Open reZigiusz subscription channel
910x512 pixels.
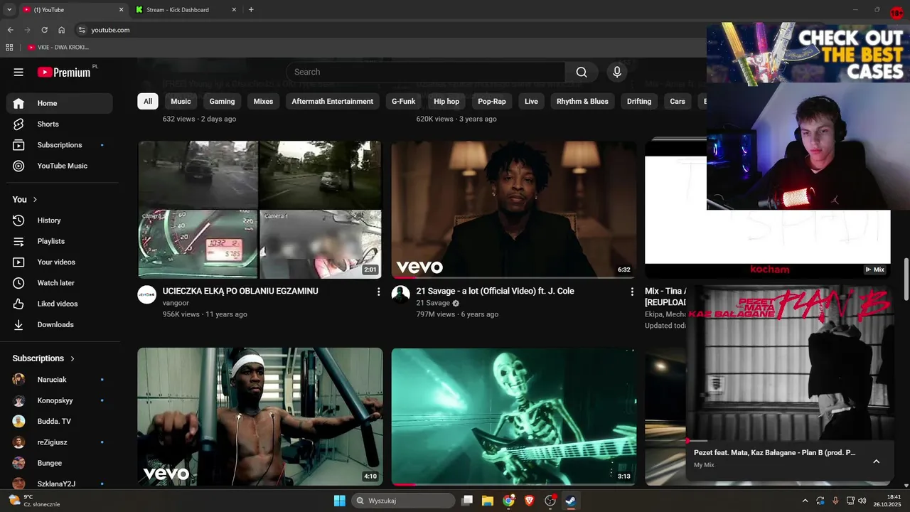tap(60, 442)
